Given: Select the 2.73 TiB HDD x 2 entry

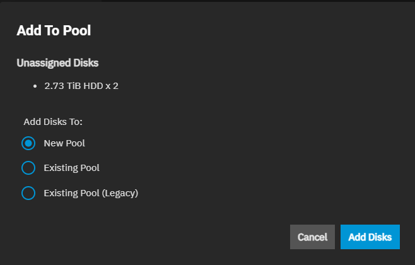Looking at the screenshot, I should point(81,86).
